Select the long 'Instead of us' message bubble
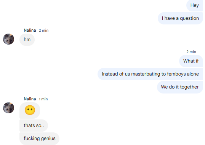This screenshot has height=145, width=205. click(x=151, y=74)
